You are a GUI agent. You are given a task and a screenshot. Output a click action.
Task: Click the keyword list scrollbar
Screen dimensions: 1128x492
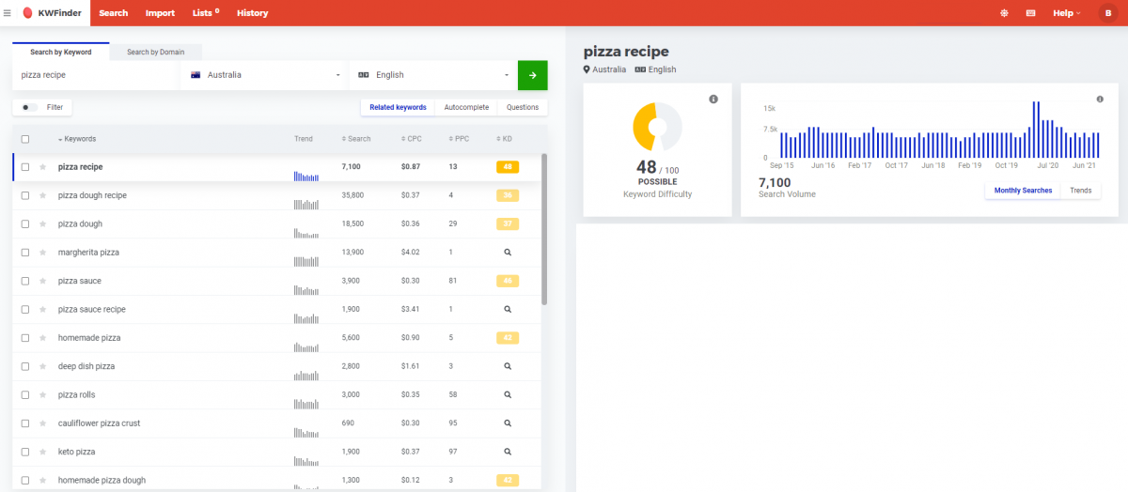coord(544,228)
